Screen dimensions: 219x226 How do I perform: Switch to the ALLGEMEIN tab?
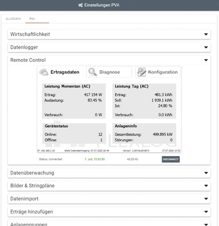tap(13, 19)
